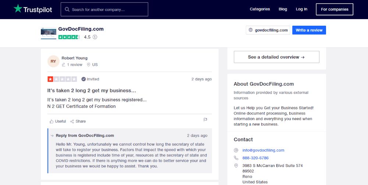Click the address location pin icon
Viewport: 368px width, 185px height.
236,166
